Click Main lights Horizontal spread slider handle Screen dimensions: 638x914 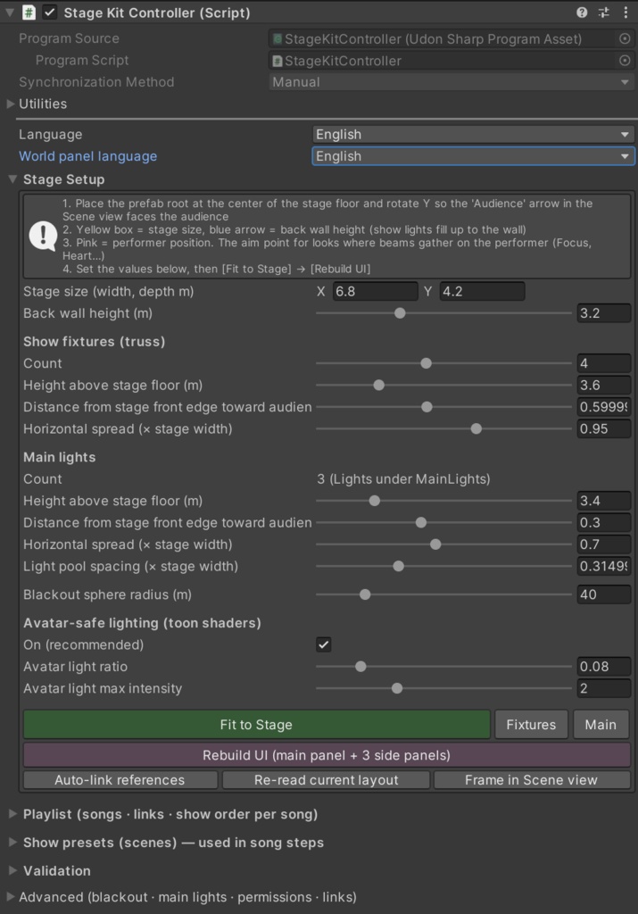pos(435,544)
